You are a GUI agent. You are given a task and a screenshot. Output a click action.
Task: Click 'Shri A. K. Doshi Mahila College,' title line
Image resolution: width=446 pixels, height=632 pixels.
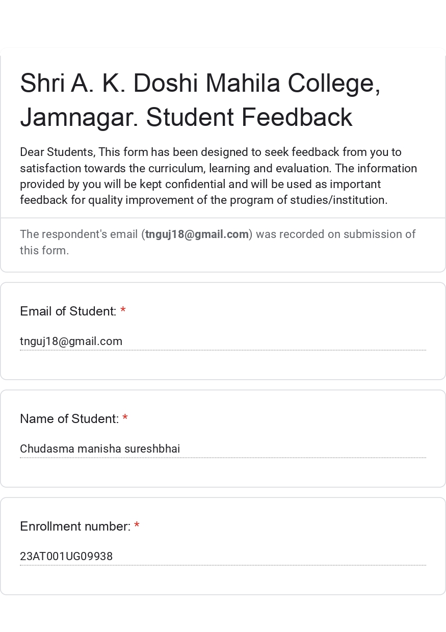pyautogui.click(x=200, y=83)
